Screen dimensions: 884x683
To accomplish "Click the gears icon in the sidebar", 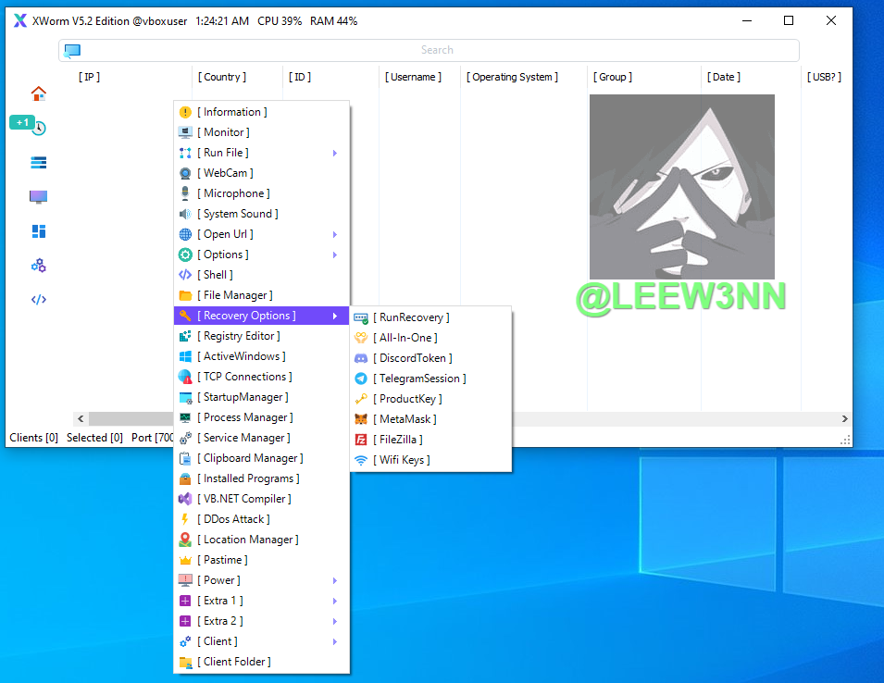I will pyautogui.click(x=38, y=266).
